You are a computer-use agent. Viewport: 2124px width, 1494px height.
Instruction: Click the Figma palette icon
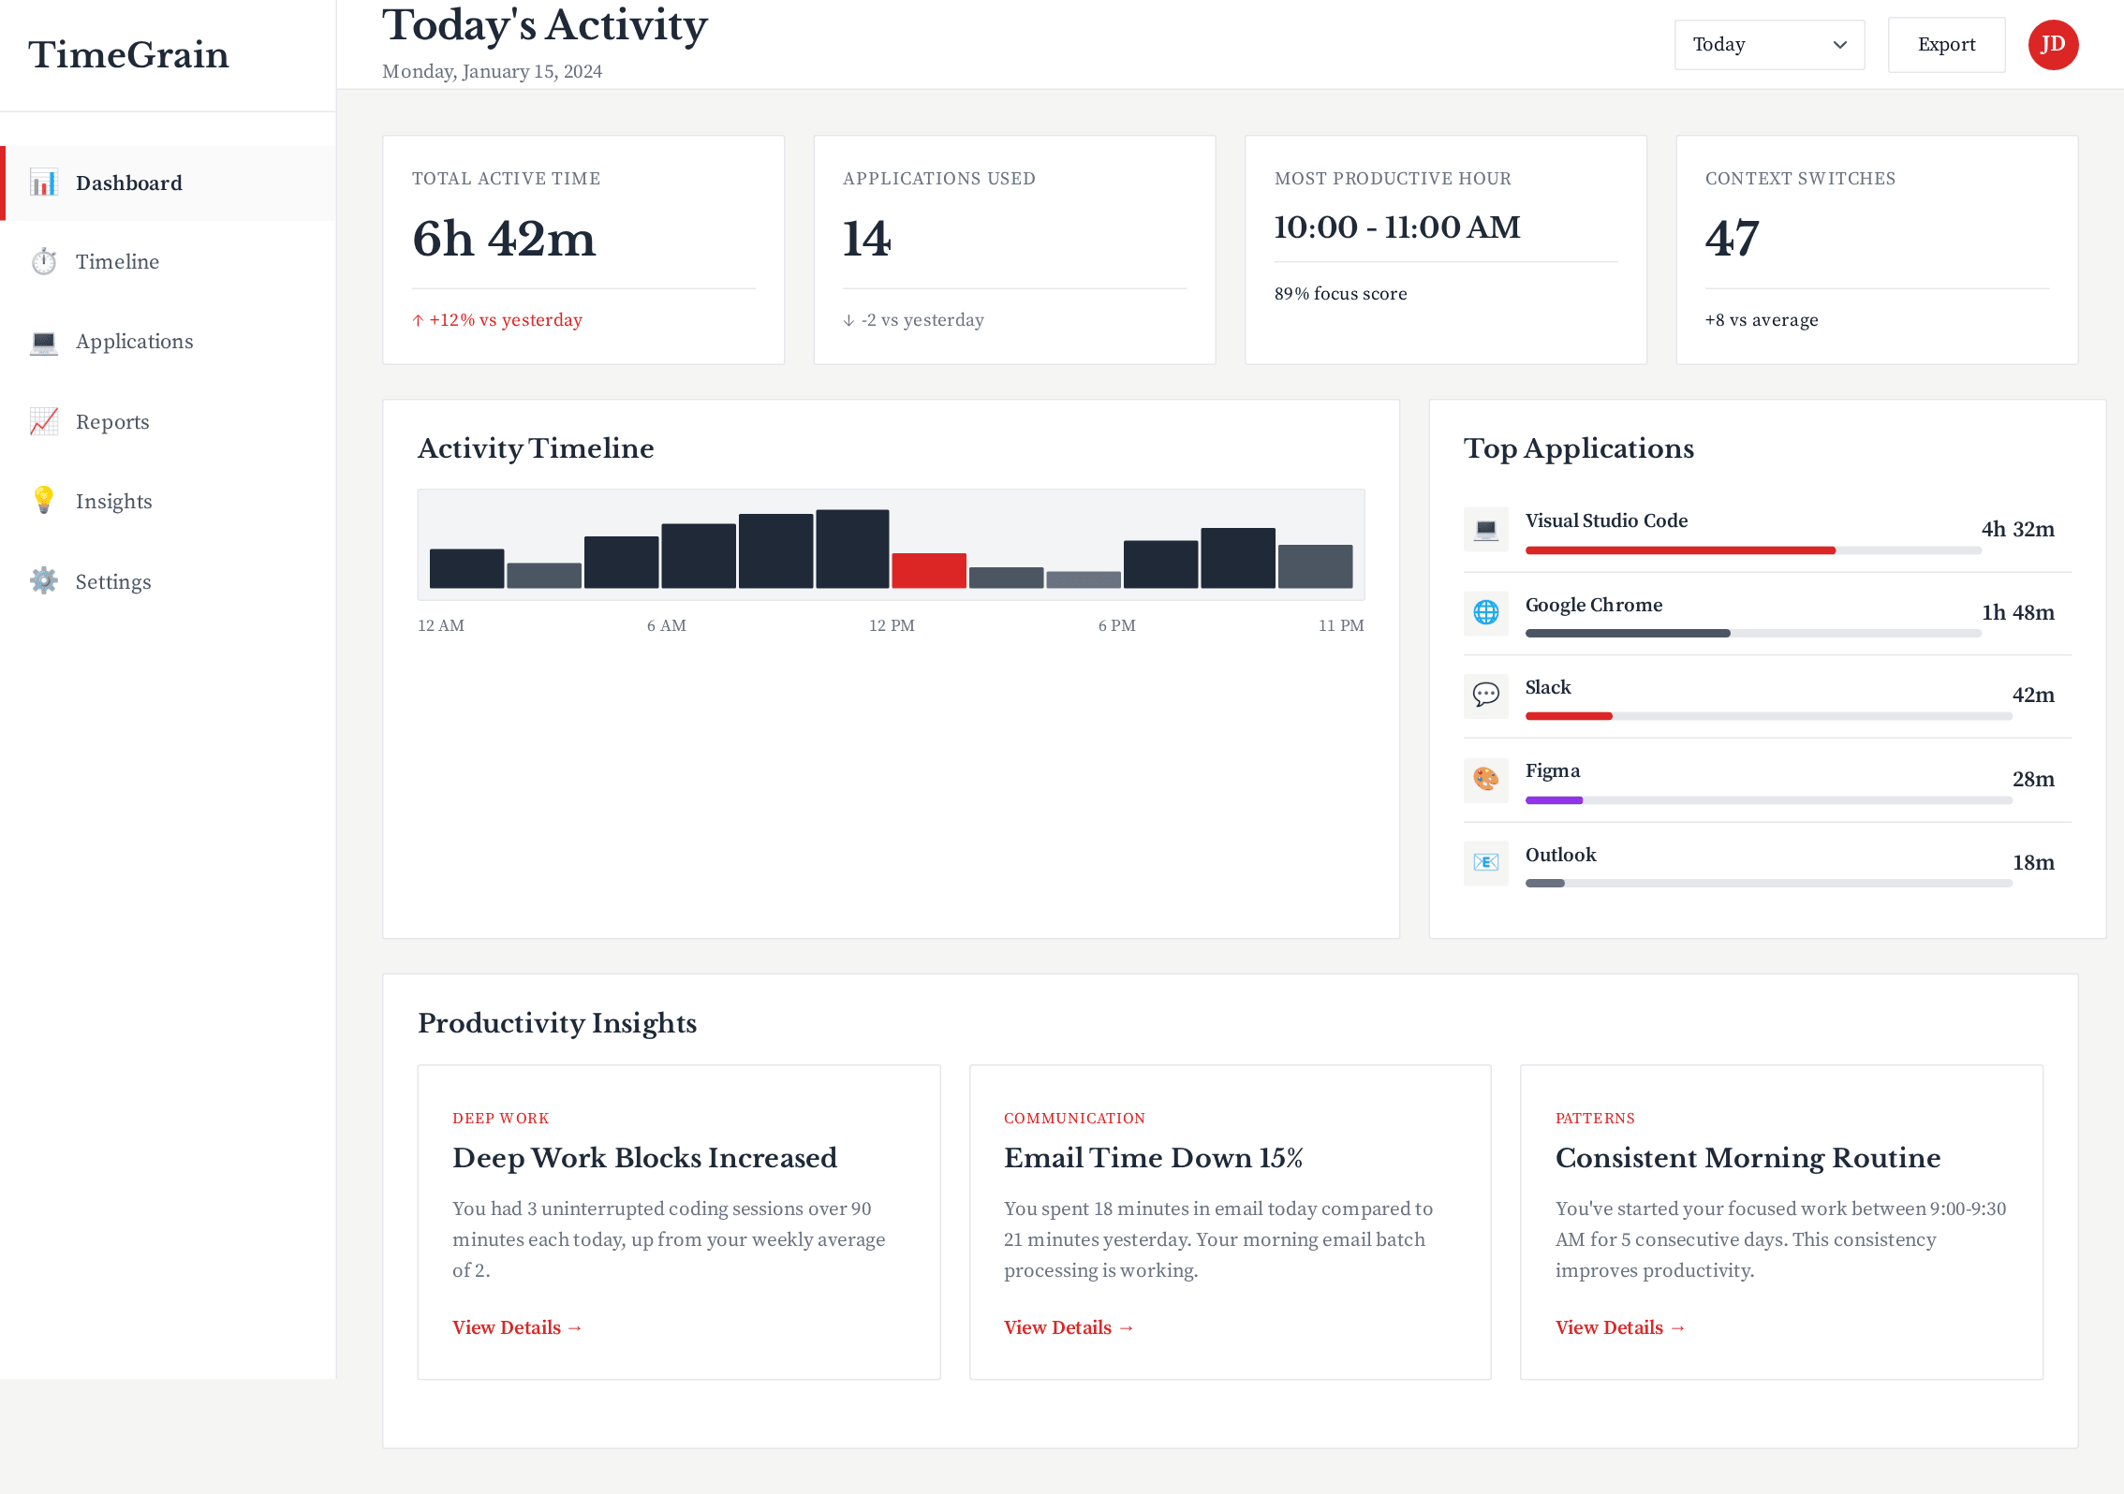tap(1486, 779)
